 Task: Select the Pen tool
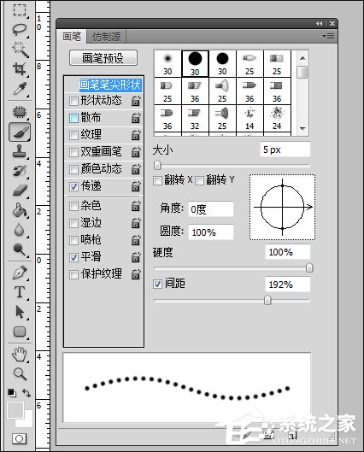coord(20,273)
